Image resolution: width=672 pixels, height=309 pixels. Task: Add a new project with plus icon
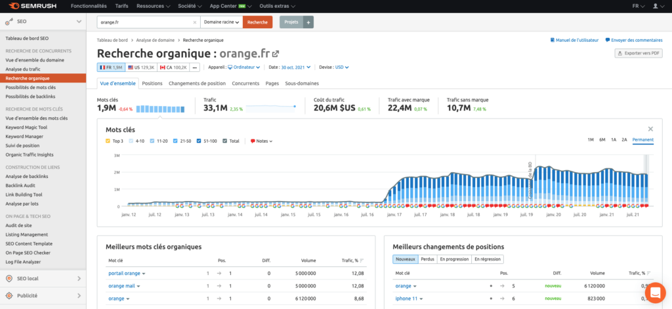point(308,22)
